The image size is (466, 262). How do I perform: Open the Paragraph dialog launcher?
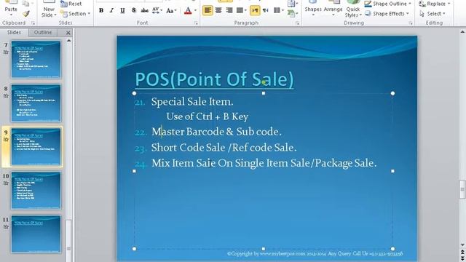[298, 23]
